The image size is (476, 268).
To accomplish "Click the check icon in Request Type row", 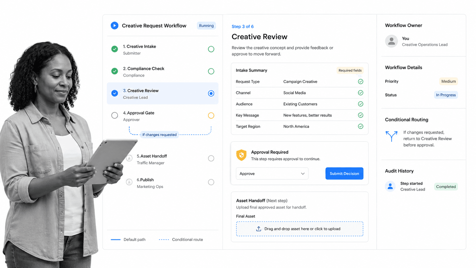I will point(360,81).
